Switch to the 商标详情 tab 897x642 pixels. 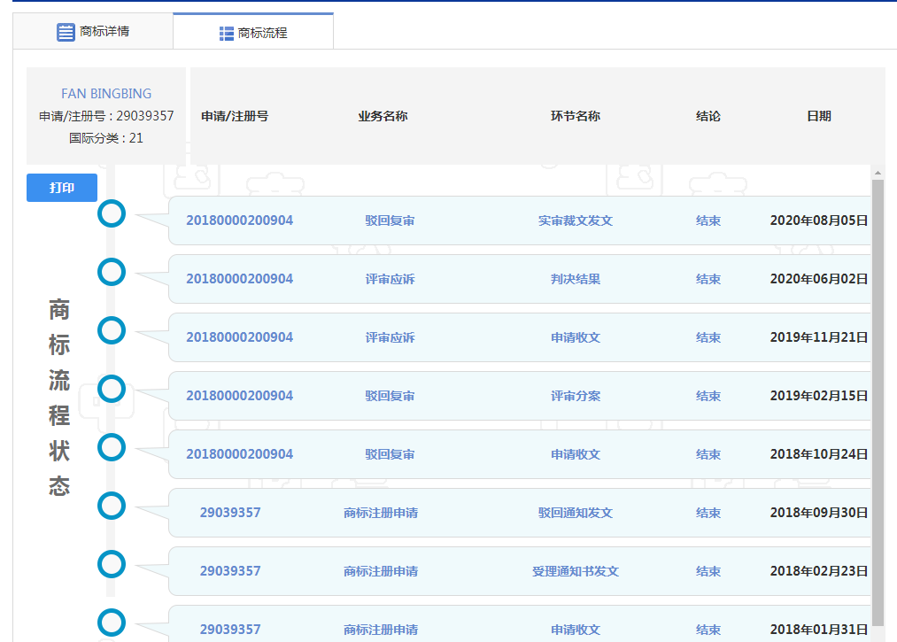93,32
